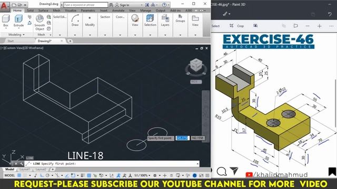The image size is (337, 189).
Task: Click the binoculars search icon
Action: click(x=111, y=5)
